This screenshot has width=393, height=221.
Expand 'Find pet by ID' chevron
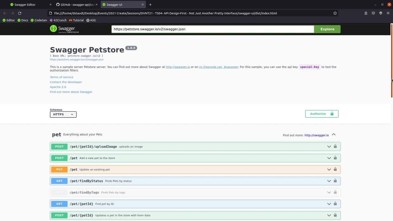pyautogui.click(x=329, y=204)
